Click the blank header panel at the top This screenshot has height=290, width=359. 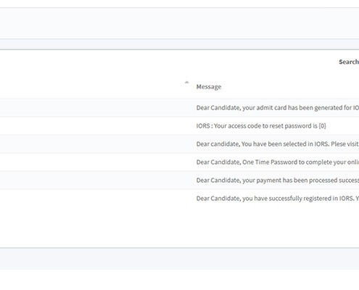click(179, 23)
